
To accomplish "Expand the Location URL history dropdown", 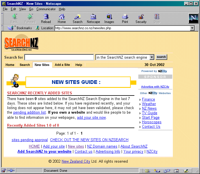I will (x=193, y=28).
